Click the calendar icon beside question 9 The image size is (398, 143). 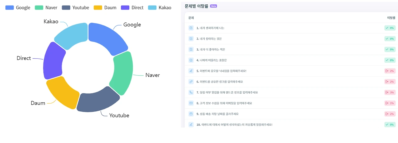[191, 114]
